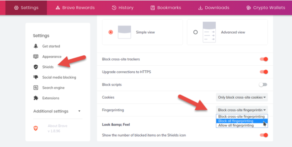The width and height of the screenshot is (292, 147).
Task: Click the Bookmarks icon in top bar
Action: point(153,8)
